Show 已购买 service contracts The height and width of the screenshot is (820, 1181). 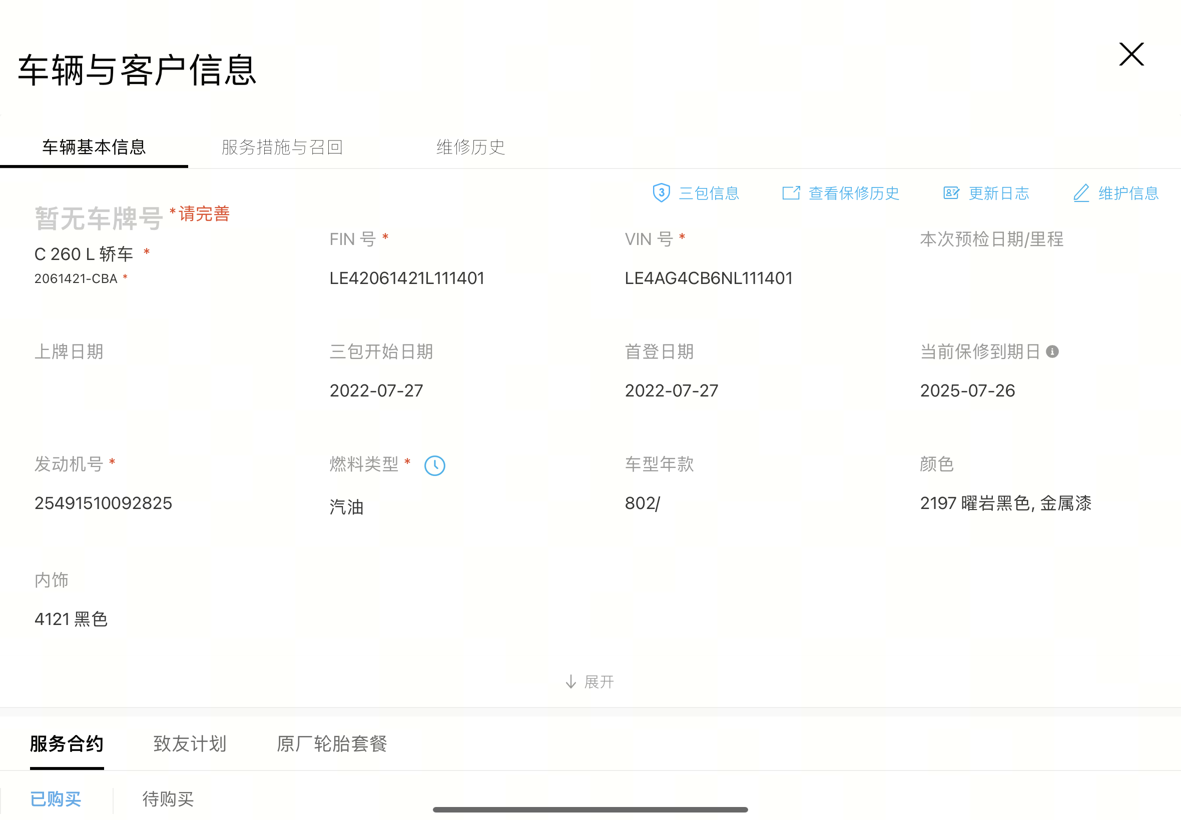[56, 799]
